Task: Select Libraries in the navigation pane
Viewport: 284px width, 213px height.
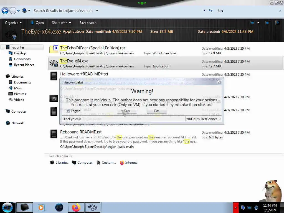Action: click(17, 76)
